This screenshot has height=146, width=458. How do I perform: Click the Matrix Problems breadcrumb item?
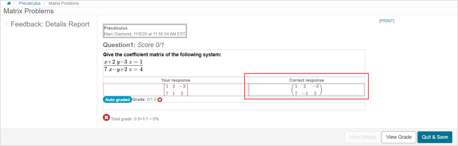[x=64, y=3]
